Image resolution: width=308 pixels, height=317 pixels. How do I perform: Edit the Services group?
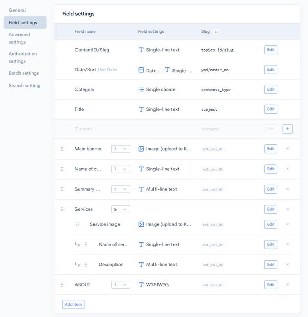tap(271, 209)
